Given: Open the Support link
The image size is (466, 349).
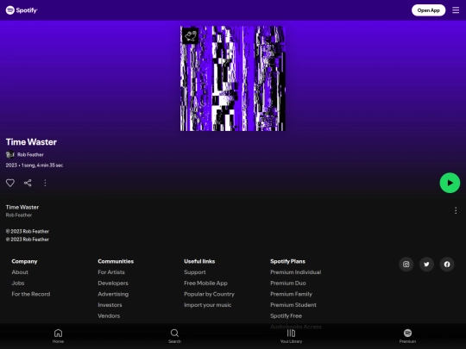Looking at the screenshot, I should click(x=195, y=272).
